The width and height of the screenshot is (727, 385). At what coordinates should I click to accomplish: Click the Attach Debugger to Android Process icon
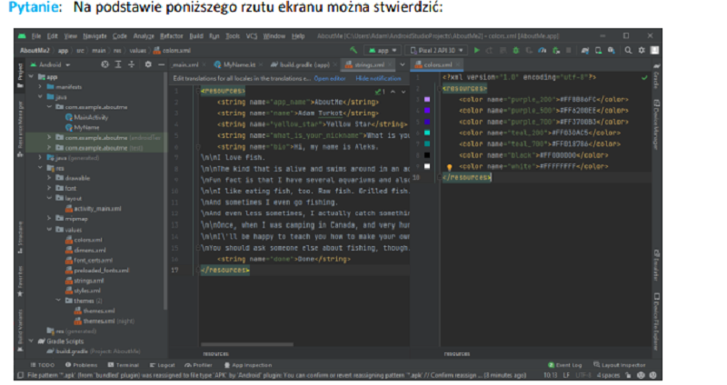click(x=555, y=50)
